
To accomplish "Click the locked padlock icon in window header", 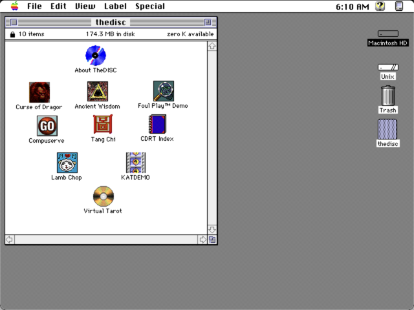I will click(12, 34).
